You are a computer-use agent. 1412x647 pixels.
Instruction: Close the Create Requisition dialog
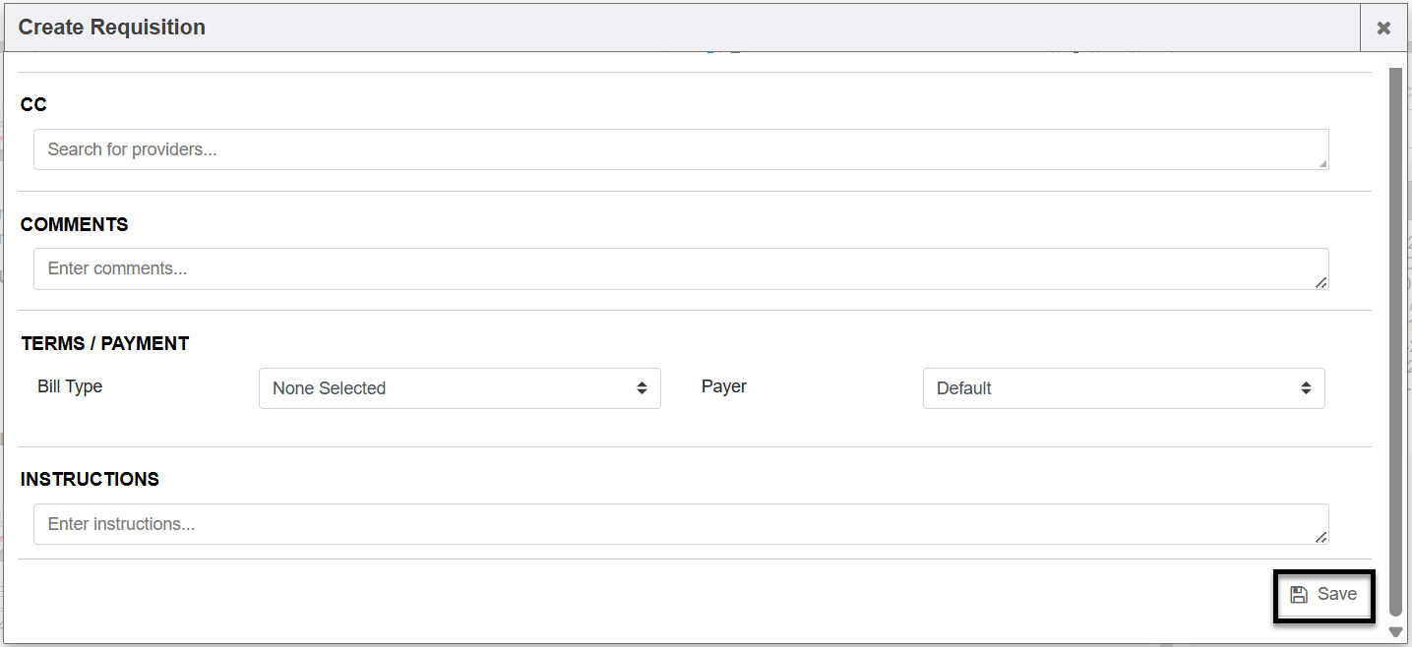click(1383, 29)
